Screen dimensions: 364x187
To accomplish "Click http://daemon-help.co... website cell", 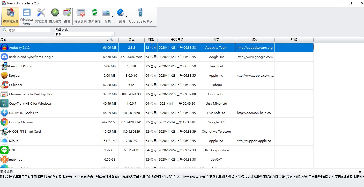I will 255,113.
